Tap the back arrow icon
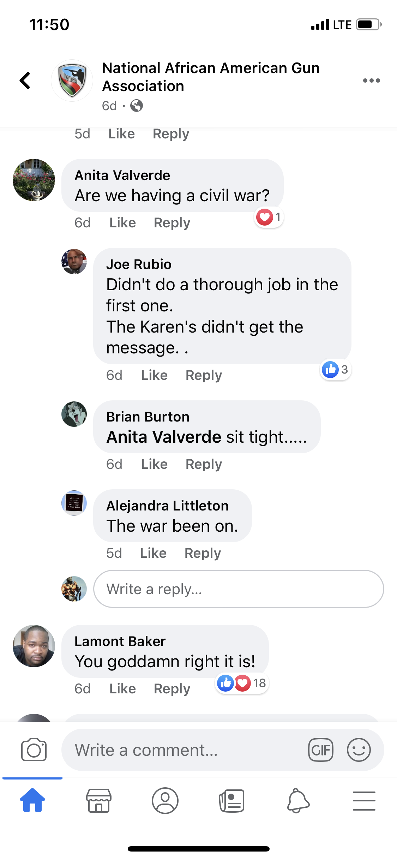The width and height of the screenshot is (397, 860). click(x=25, y=80)
